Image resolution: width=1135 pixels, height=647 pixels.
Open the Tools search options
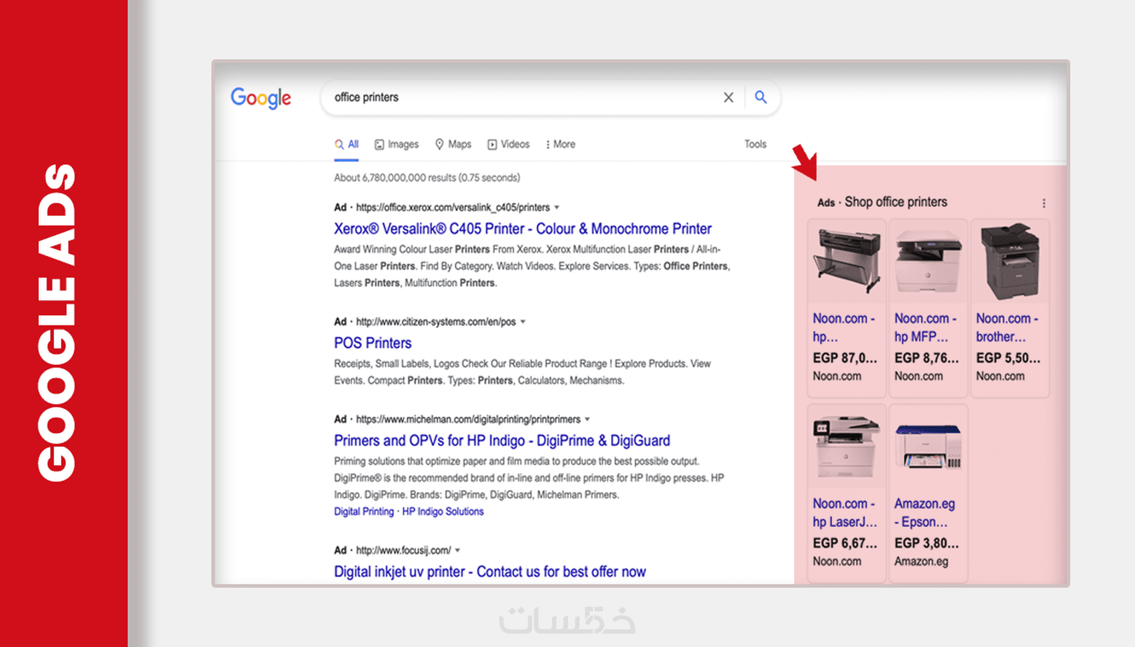coord(755,144)
